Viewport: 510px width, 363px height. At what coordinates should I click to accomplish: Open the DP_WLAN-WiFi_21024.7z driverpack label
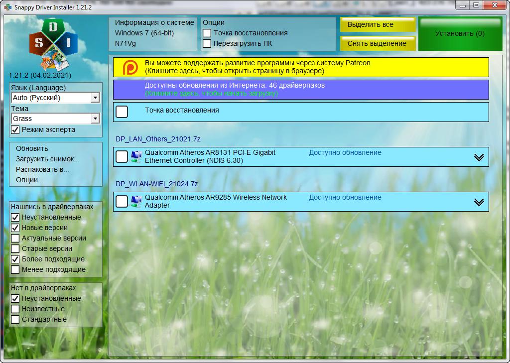coord(157,184)
